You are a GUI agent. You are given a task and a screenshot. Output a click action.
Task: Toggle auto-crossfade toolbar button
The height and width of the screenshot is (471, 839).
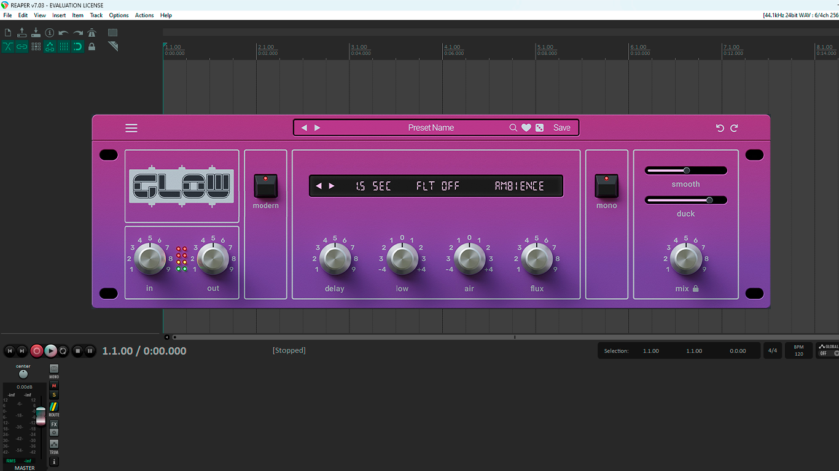[x=8, y=47]
